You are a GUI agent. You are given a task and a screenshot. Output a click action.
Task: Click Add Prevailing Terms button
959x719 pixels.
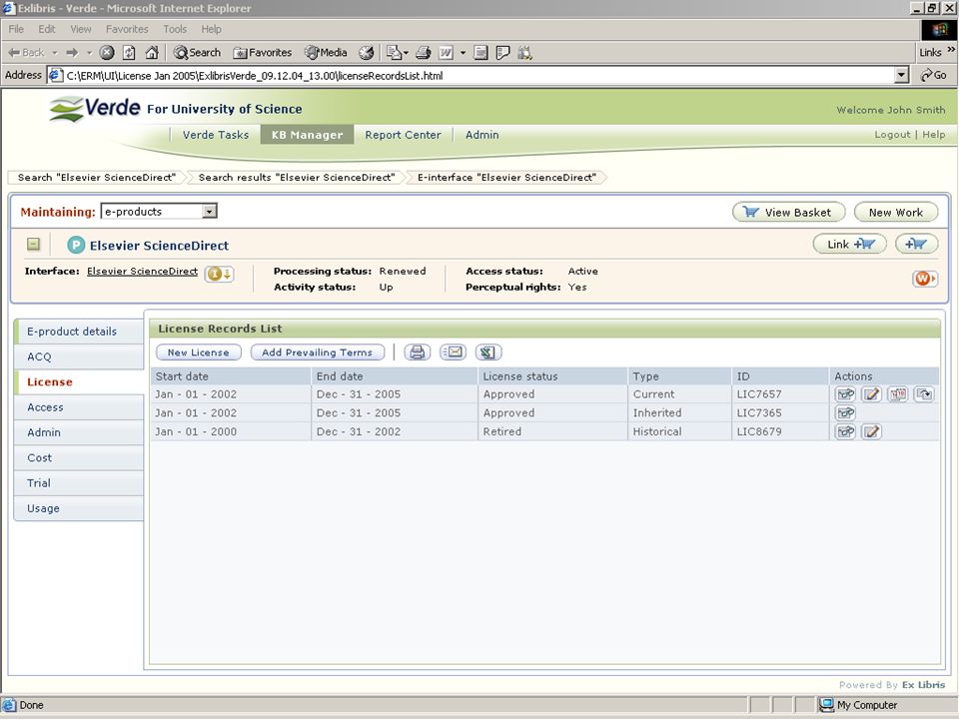(318, 353)
